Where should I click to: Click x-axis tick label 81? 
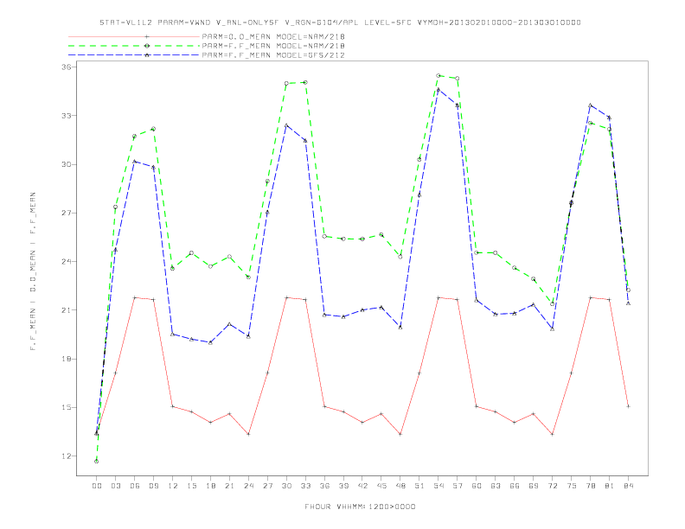610,486
